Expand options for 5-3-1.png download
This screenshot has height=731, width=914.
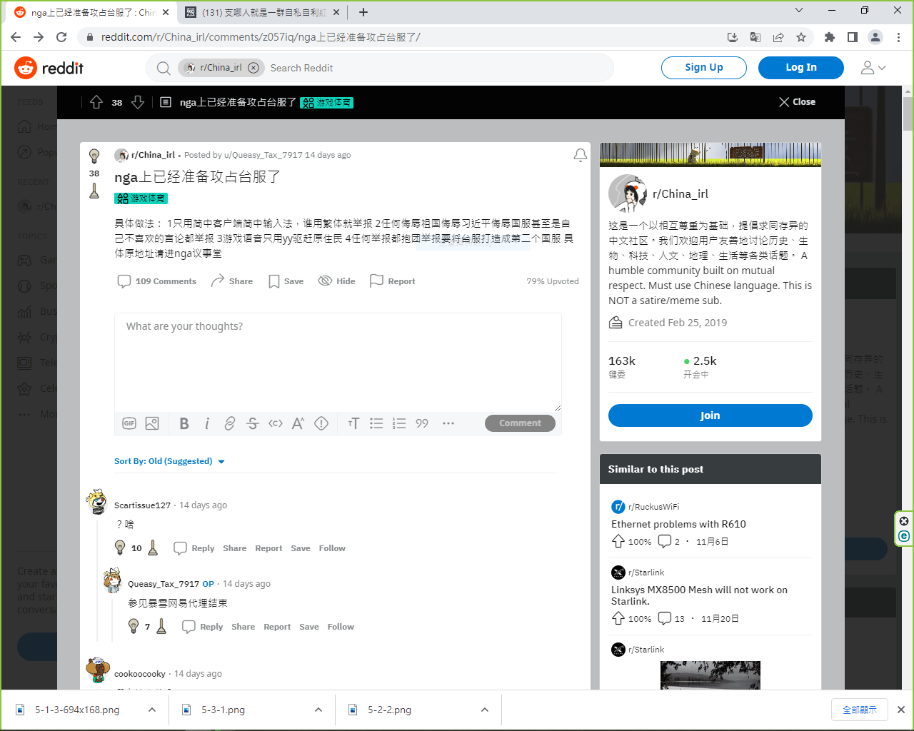[x=318, y=710]
